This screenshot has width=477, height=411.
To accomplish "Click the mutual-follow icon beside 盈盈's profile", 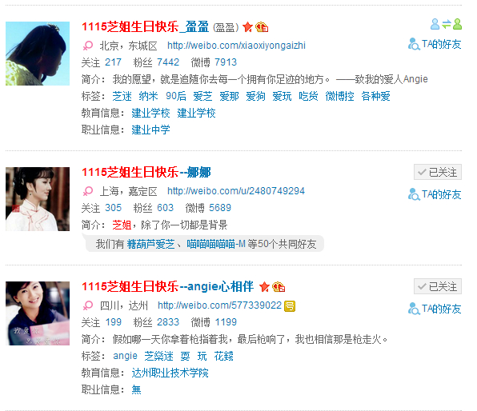I will (x=447, y=24).
